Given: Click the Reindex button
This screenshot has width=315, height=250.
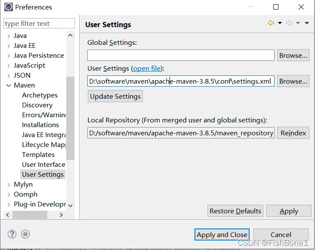Looking at the screenshot, I should [293, 133].
